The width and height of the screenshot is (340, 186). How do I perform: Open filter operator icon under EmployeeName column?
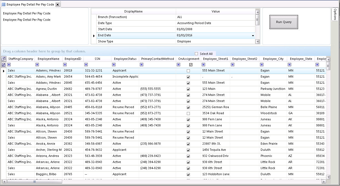pos(37,65)
